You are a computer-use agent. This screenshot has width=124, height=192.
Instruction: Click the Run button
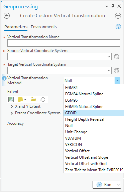coord(104,185)
